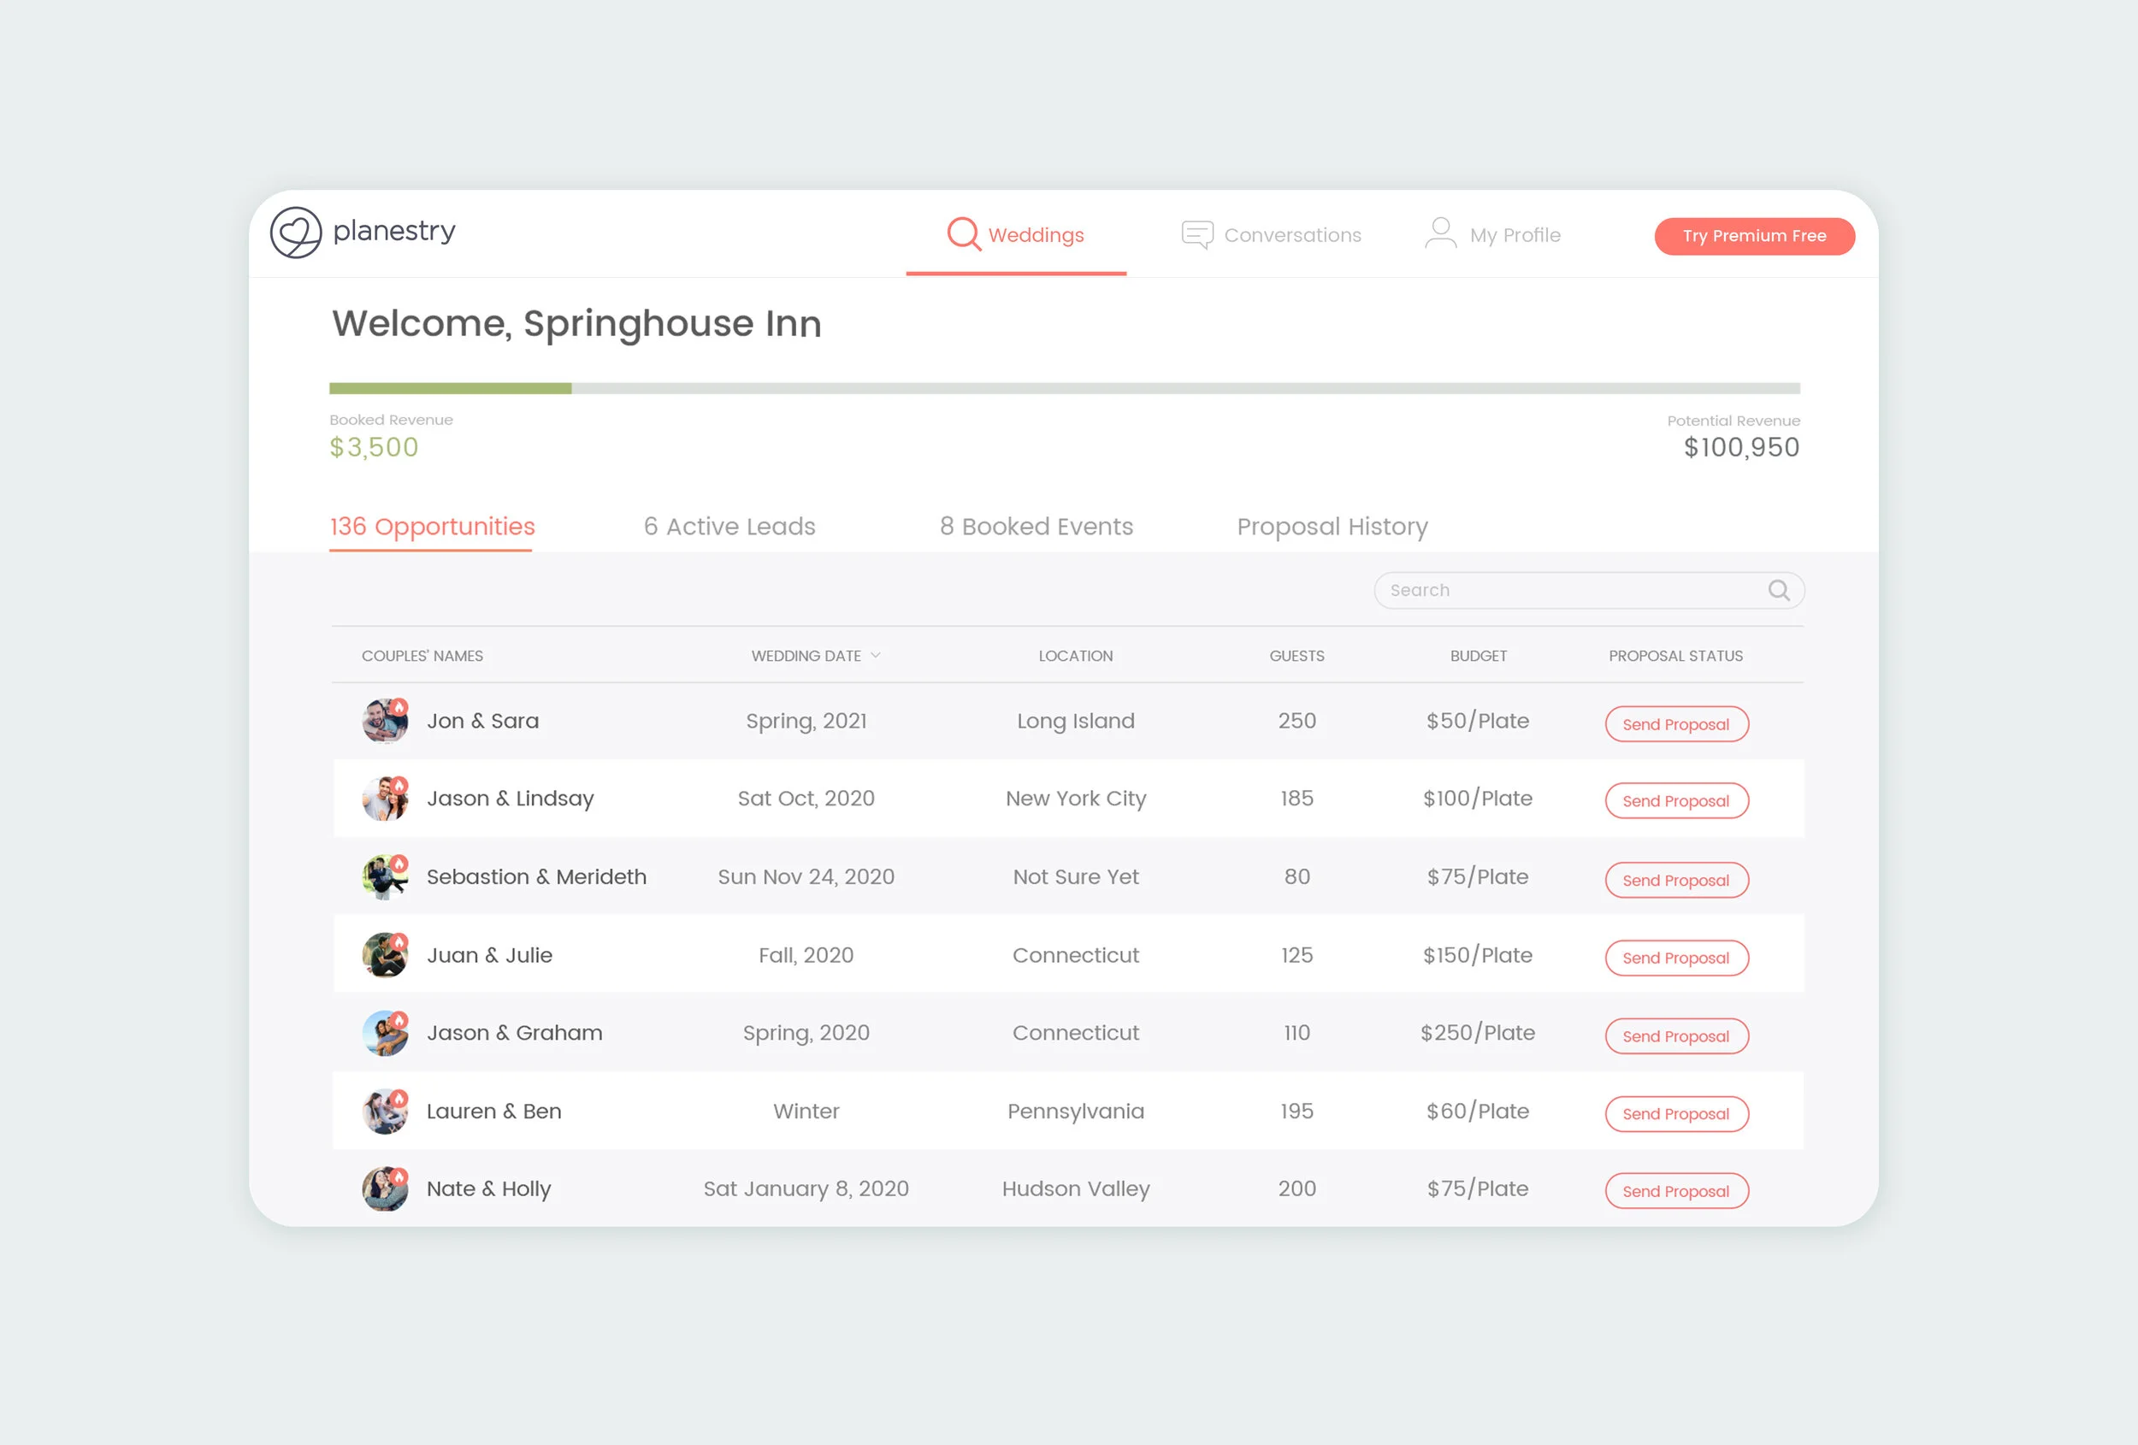Open Jason & Graham couple avatar
This screenshot has height=1445, width=2138.
pos(385,1033)
